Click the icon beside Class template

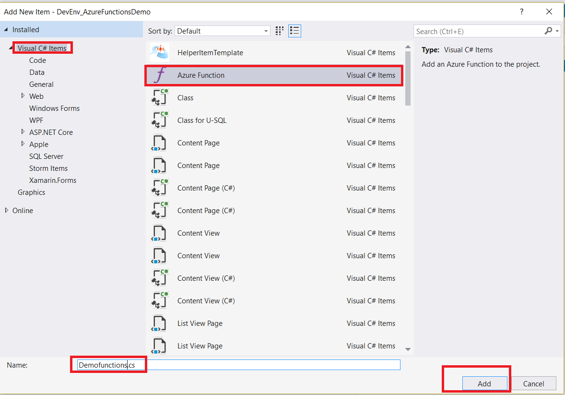point(160,98)
